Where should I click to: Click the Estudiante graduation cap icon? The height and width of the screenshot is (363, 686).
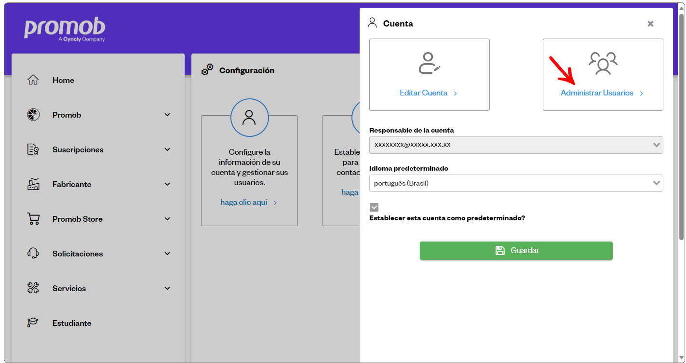click(33, 323)
